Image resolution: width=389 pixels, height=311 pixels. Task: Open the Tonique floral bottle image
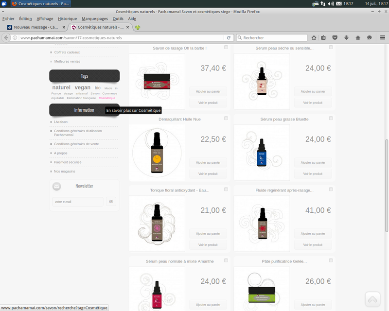point(157,224)
